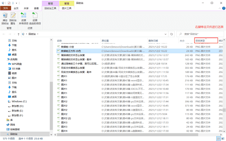Open Recycle Bin properties (回收站属性)

[x=13, y=18]
